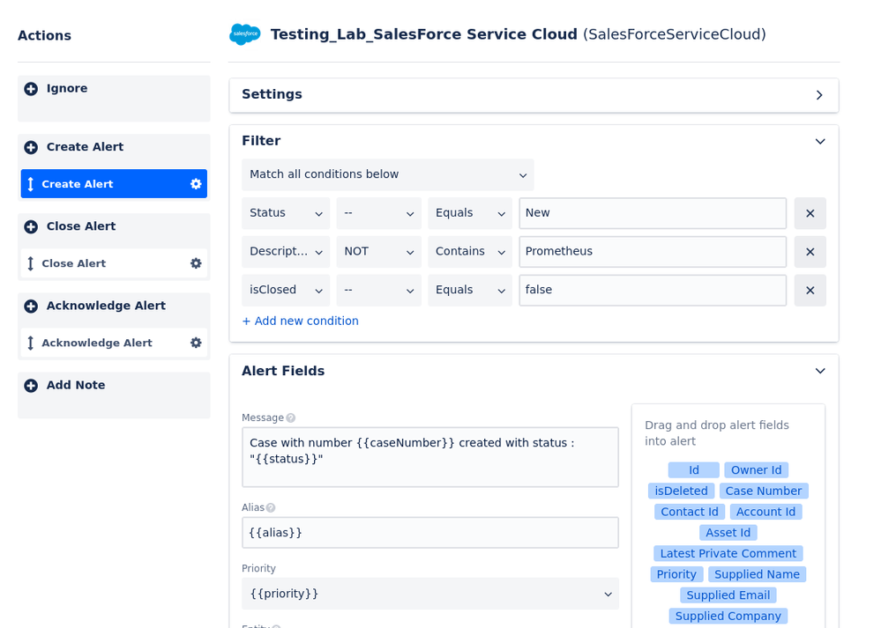881x628 pixels.
Task: Click reorder handle on Close Alert rule
Action: click(x=31, y=263)
